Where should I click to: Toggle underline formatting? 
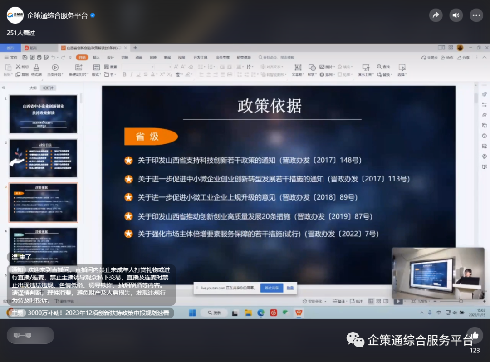click(x=138, y=75)
